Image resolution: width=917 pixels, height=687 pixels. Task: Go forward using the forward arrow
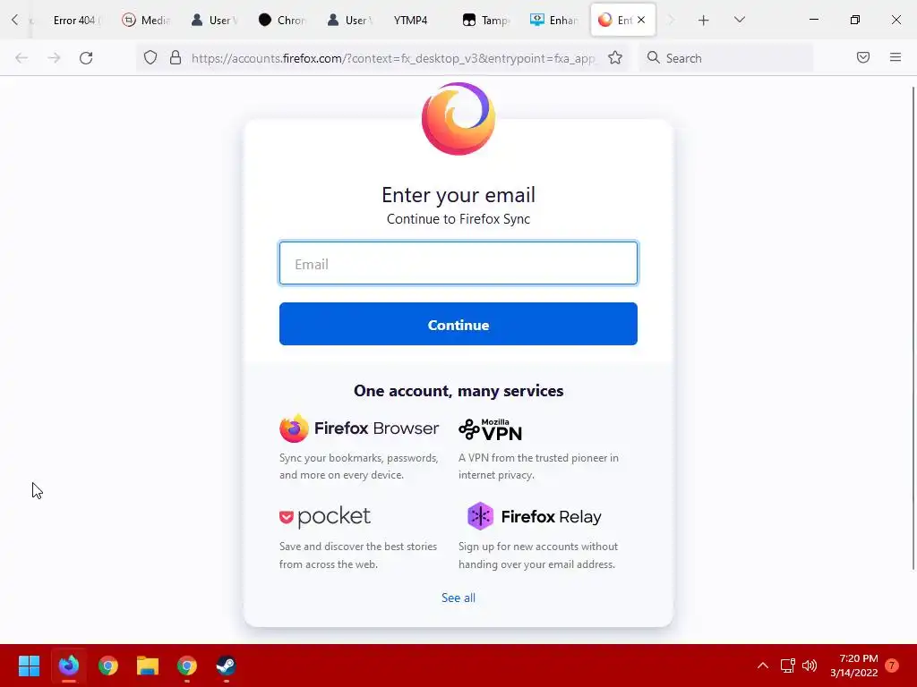point(54,58)
